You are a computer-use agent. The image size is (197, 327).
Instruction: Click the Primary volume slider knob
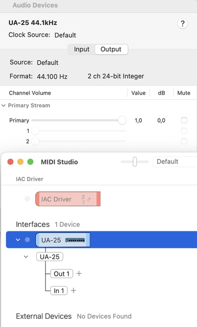[x=122, y=121]
